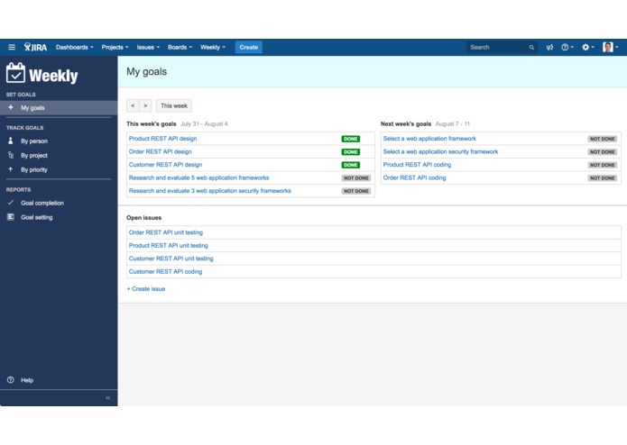Open By person tracking view
This screenshot has height=445, width=627.
34,141
